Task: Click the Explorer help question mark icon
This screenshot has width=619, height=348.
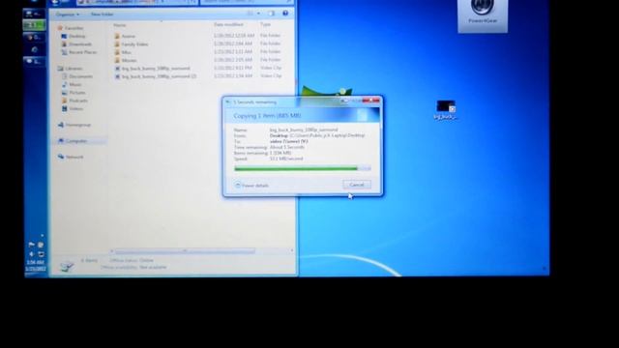Action: 285,14
